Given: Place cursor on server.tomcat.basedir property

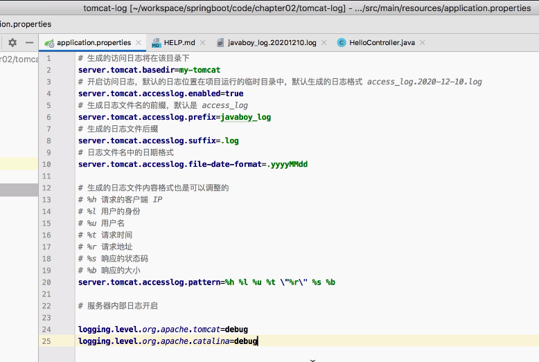Looking at the screenshot, I should pos(126,70).
